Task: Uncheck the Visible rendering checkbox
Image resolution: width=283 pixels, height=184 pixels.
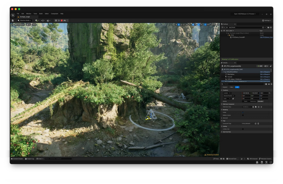Action: tap(243, 112)
